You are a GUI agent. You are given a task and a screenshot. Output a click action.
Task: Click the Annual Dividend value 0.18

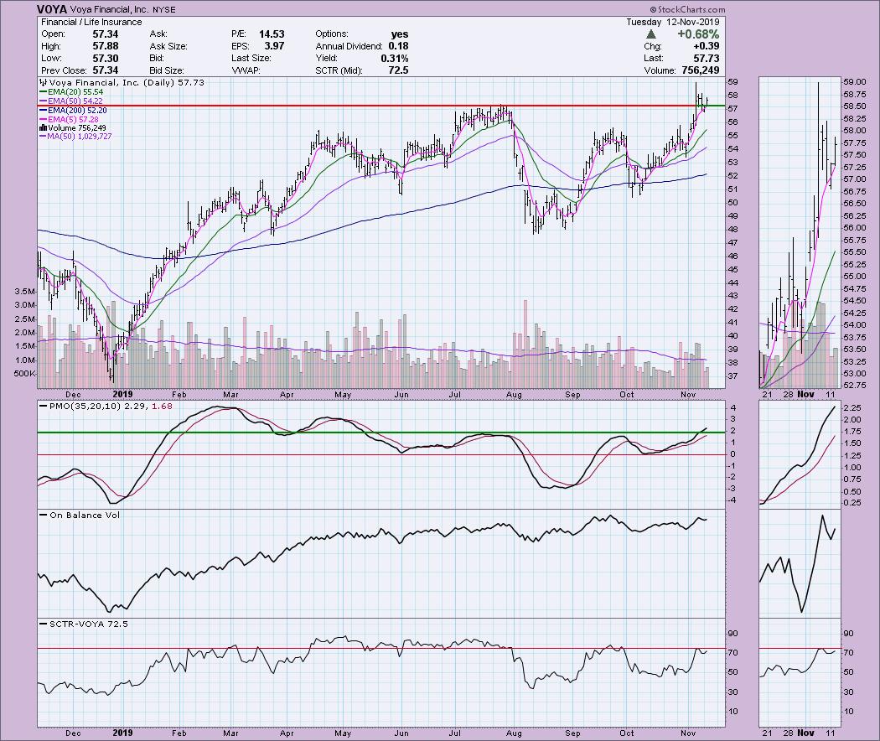point(398,46)
